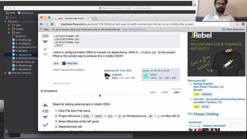Sort answers by oldest
This screenshot has width=247, height=139.
(x=165, y=92)
